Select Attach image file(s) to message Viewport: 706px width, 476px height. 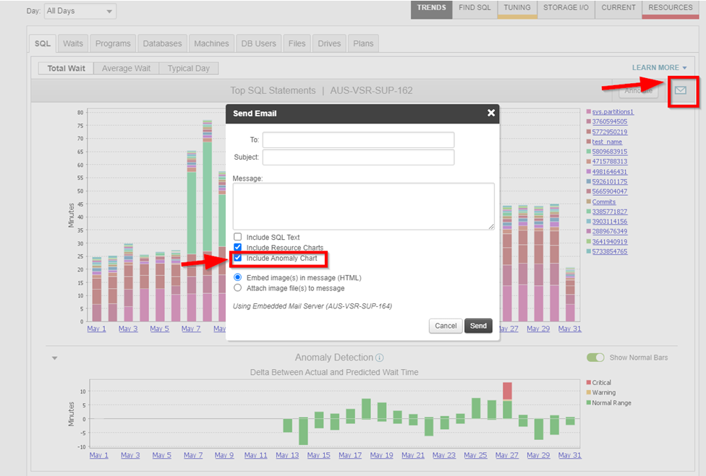point(238,287)
